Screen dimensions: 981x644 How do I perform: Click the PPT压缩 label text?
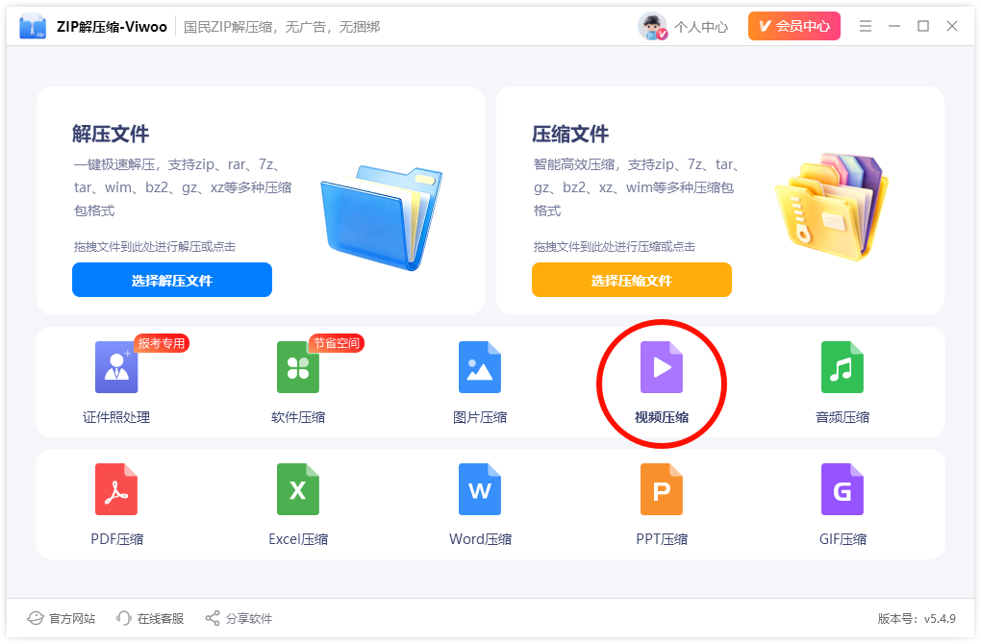click(x=662, y=539)
